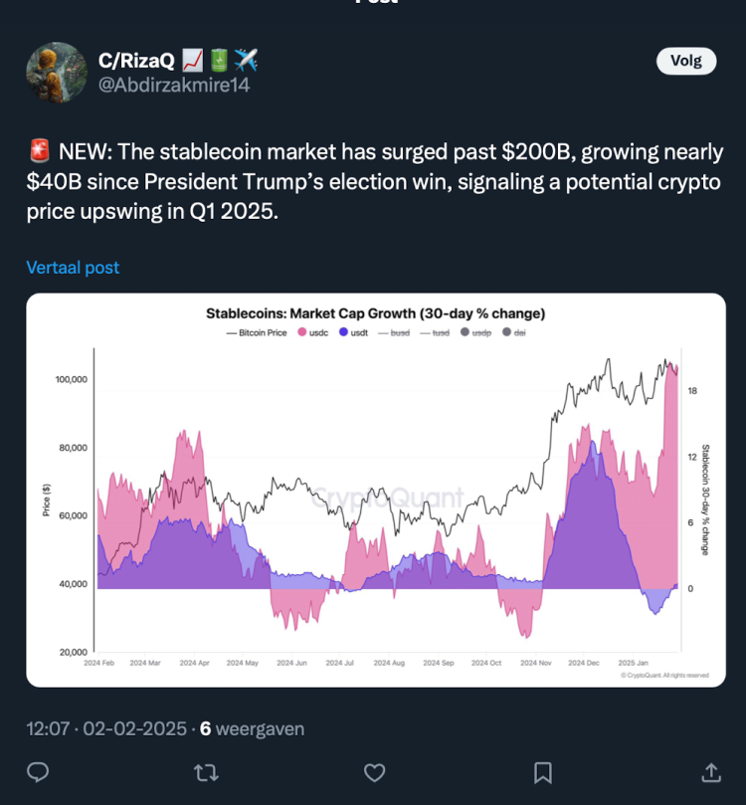
Task: Open C/RizaQ profile avatar
Action: (56, 73)
